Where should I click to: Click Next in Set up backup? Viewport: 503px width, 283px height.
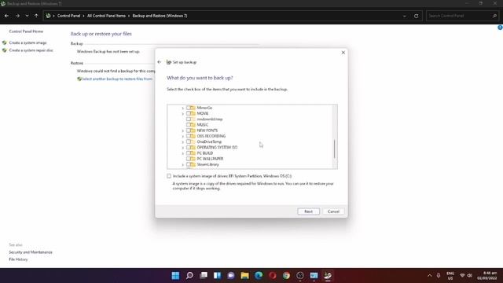tap(308, 211)
